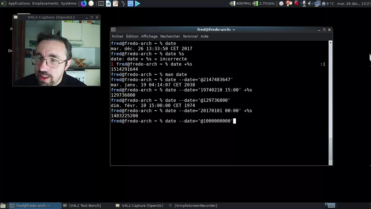Open the document viewer launcher icon
Image resolution: width=371 pixels, height=209 pixels.
point(108,3)
